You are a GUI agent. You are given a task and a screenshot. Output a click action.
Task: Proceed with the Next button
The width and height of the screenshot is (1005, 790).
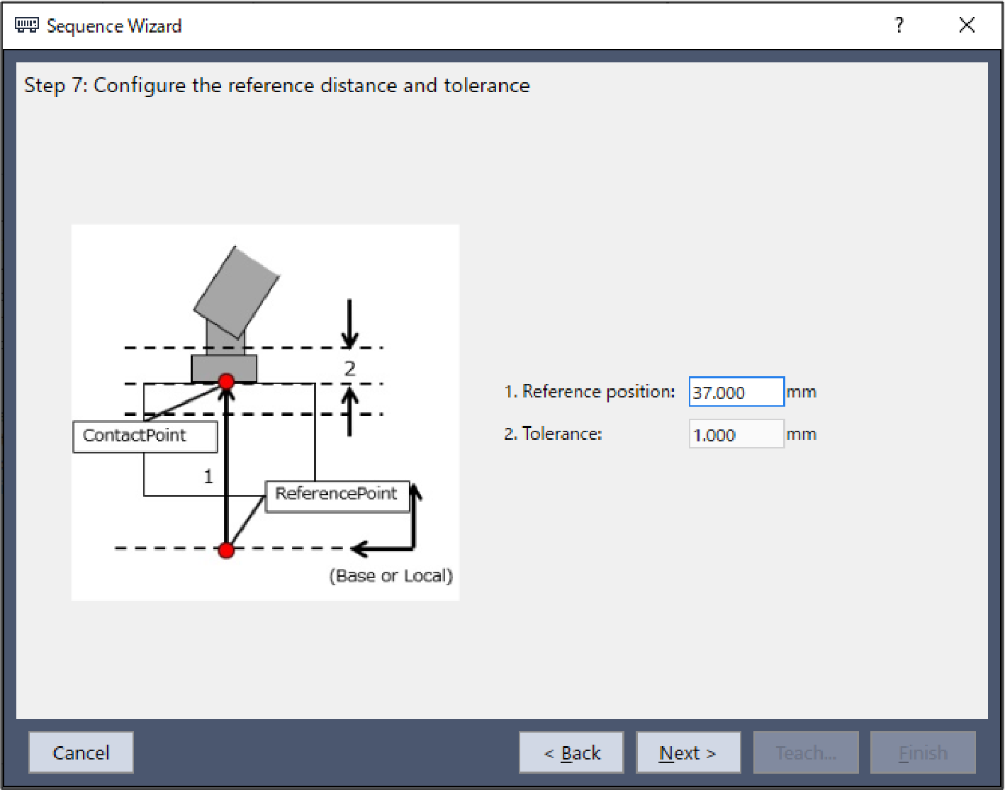[x=687, y=752]
